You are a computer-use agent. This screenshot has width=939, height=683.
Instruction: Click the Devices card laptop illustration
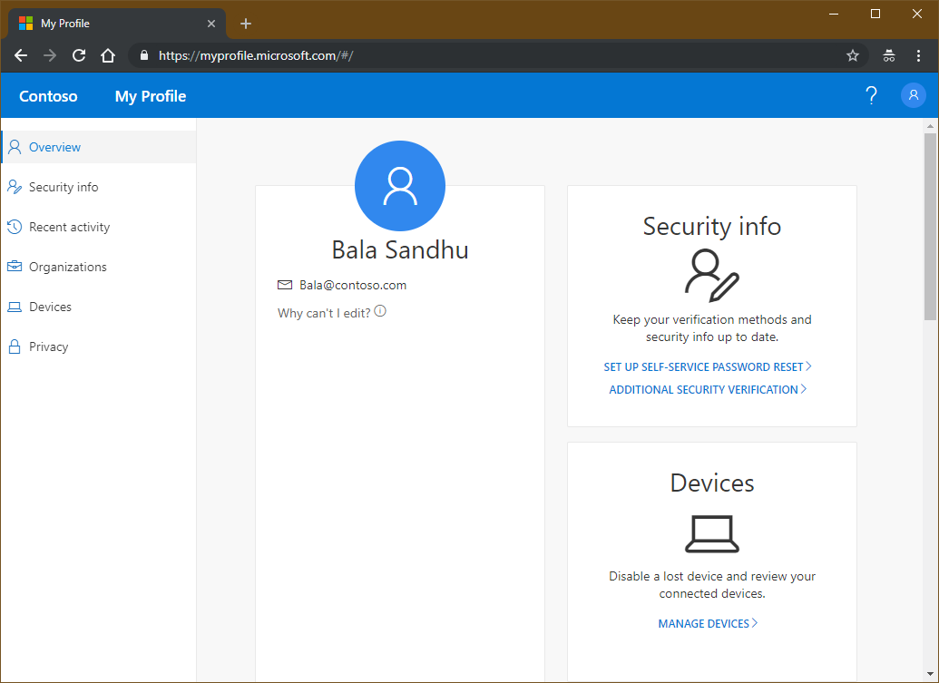[x=711, y=534]
